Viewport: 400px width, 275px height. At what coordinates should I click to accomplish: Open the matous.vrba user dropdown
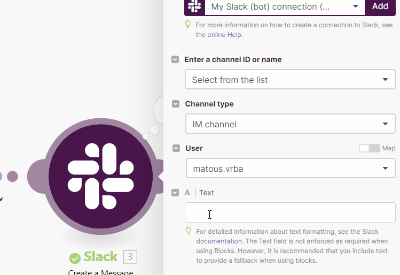(x=291, y=168)
